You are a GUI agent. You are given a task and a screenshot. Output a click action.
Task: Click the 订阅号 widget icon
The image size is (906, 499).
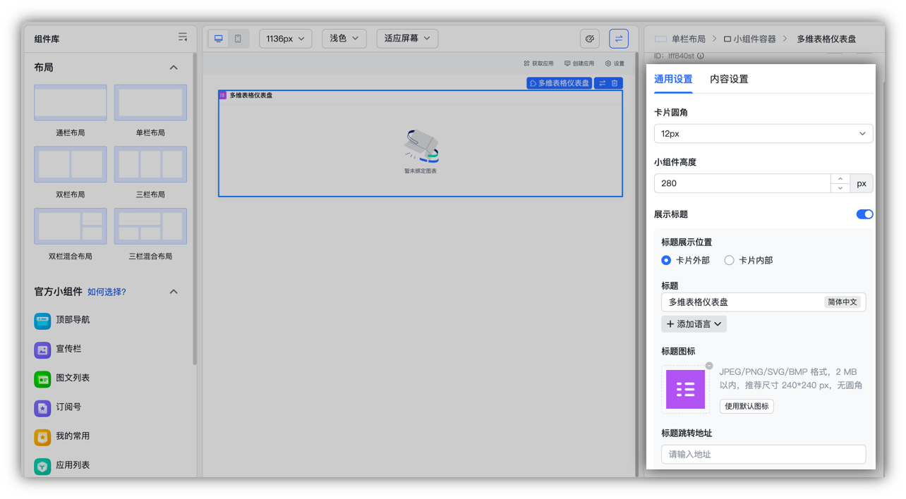[x=42, y=408]
